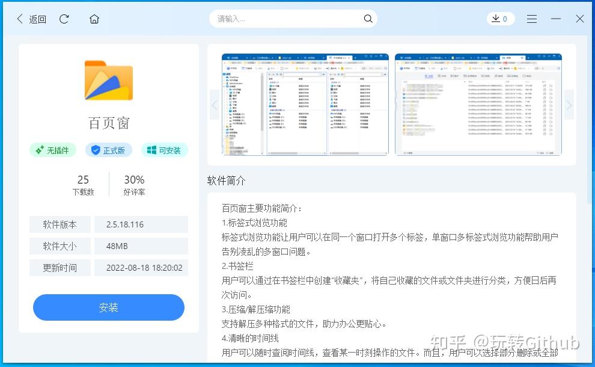
Task: Open the hamburger menu at top right
Action: (x=531, y=19)
